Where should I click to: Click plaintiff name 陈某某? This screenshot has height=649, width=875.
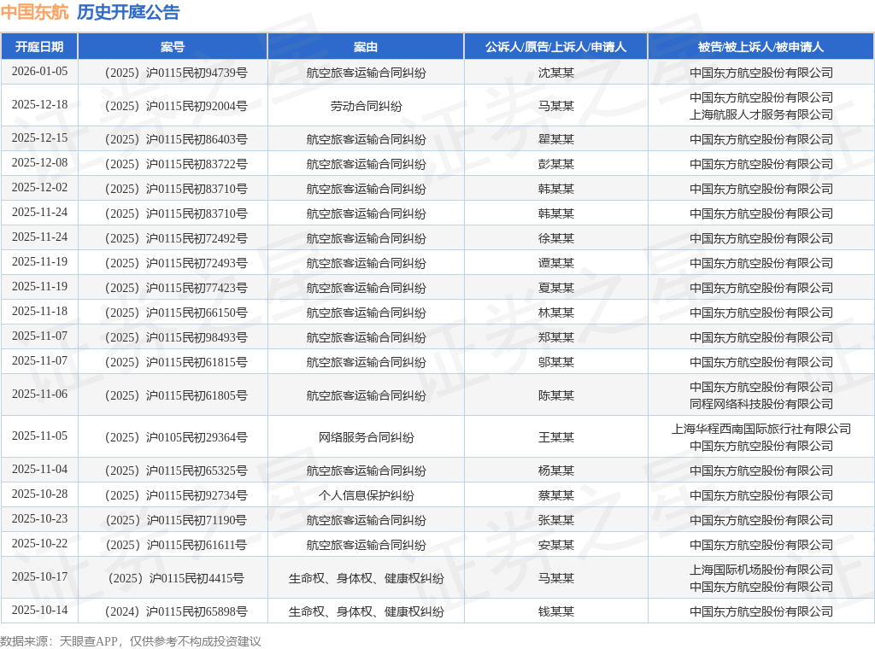click(555, 396)
